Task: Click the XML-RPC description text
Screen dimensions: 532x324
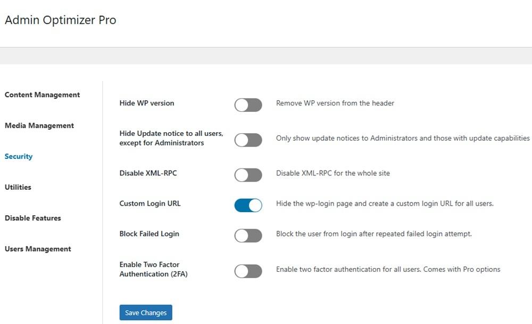Action: point(332,173)
